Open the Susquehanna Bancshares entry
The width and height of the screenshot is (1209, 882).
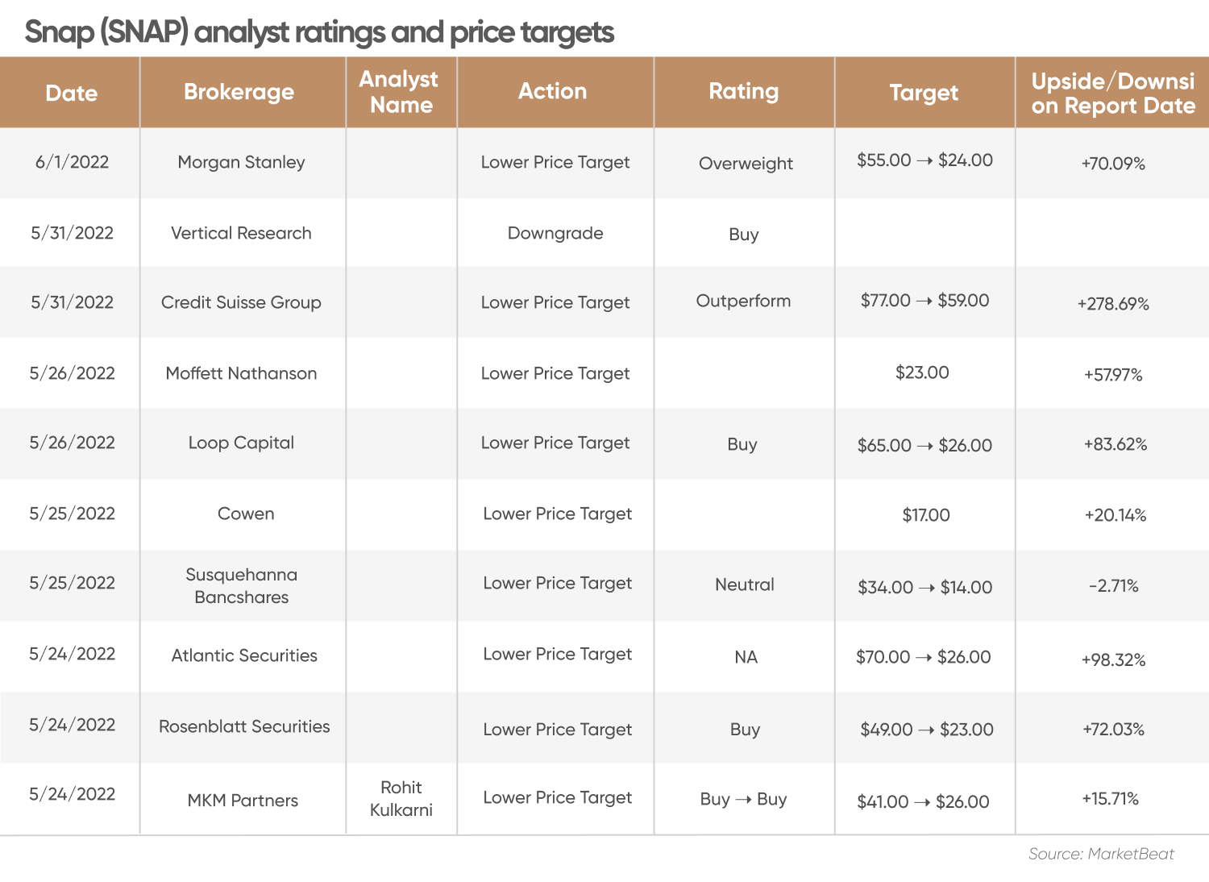pos(241,586)
